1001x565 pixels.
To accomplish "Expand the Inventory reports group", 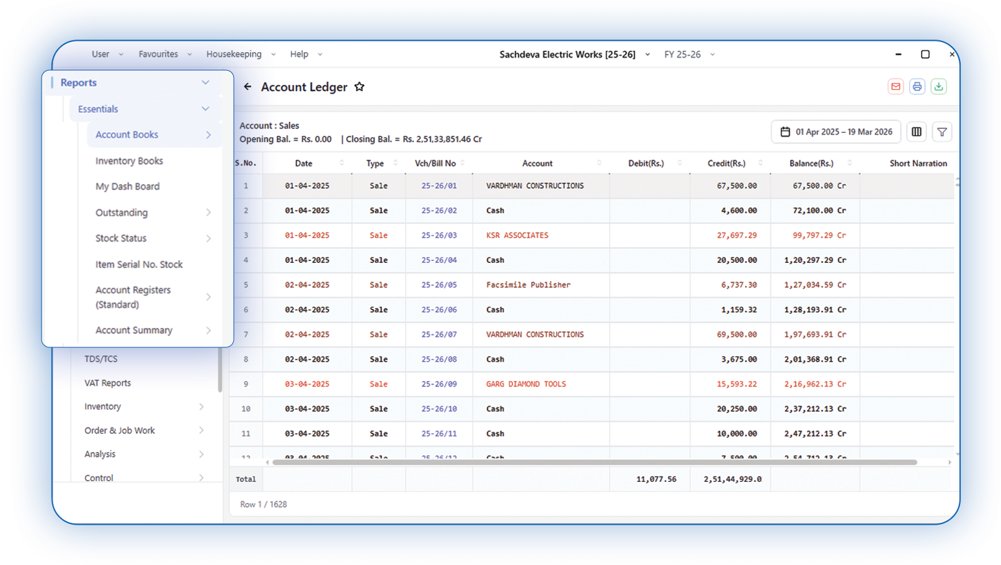I will tap(202, 407).
